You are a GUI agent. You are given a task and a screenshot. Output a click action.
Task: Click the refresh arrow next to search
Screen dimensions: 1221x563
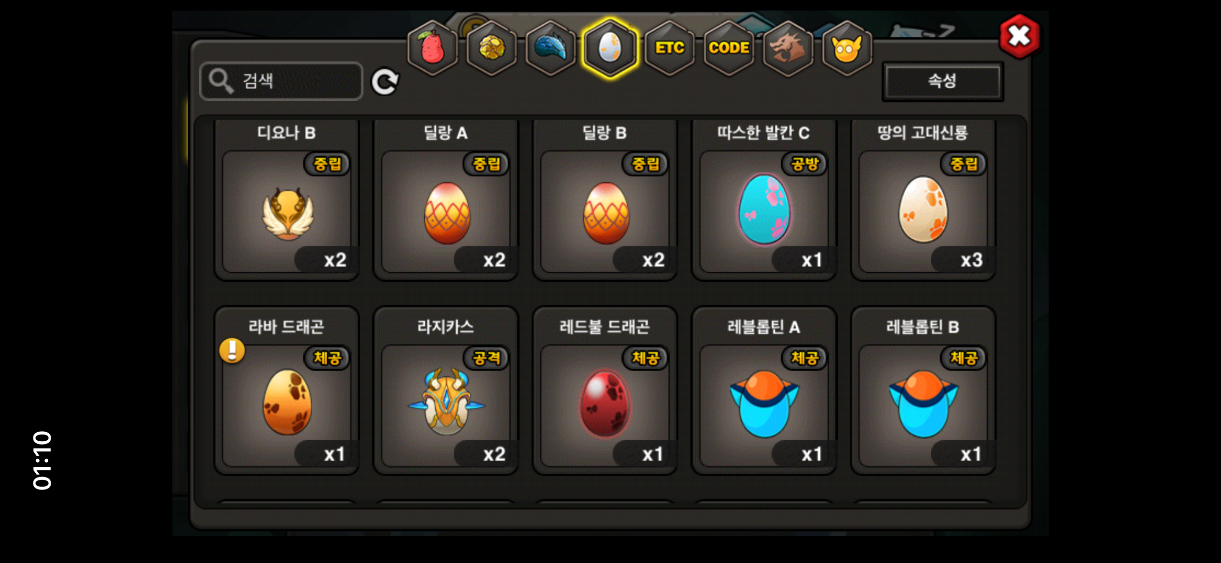[x=385, y=82]
